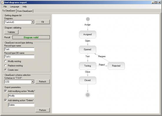Select the Rejected state node
162x116 pixels.
116,66
